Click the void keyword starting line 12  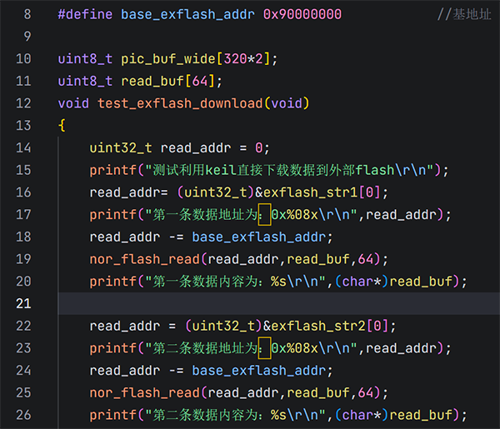pos(73,103)
